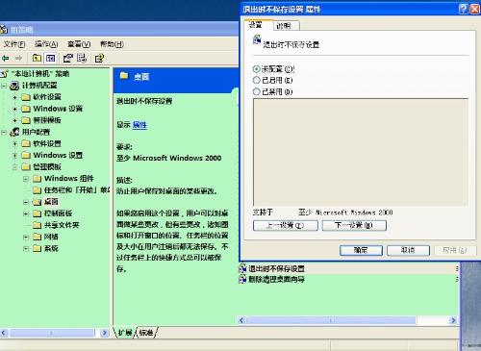Open the 文件(F) menu
Image resolution: width=481 pixels, height=351 pixels.
tap(14, 44)
